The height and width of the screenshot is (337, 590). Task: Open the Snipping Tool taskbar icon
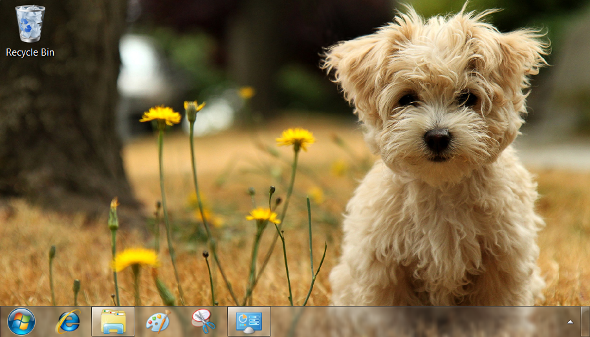tap(203, 321)
